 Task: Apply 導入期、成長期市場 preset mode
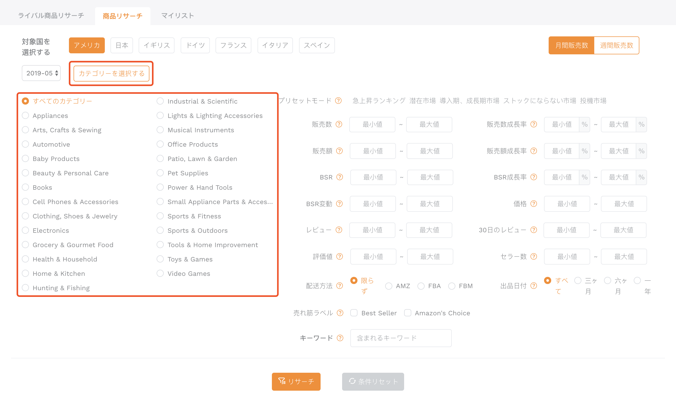coord(469,101)
